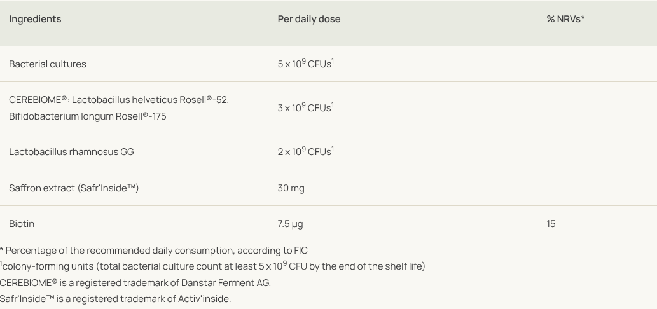This screenshot has height=309, width=657.
Task: Click the colony-forming units footnote
Action: click(213, 266)
